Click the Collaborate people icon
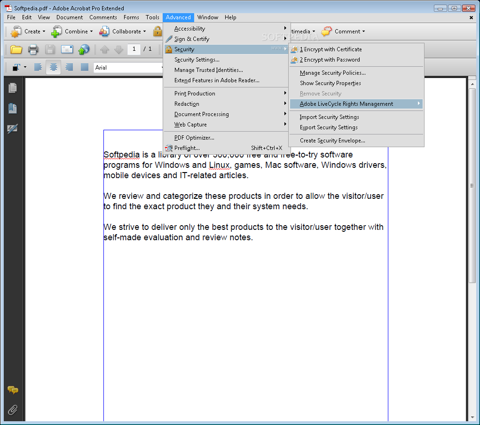The image size is (480, 425). [104, 31]
